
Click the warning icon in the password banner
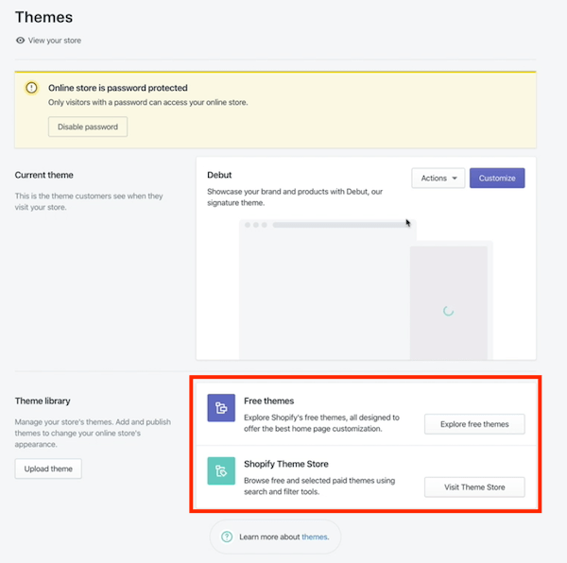(x=31, y=88)
